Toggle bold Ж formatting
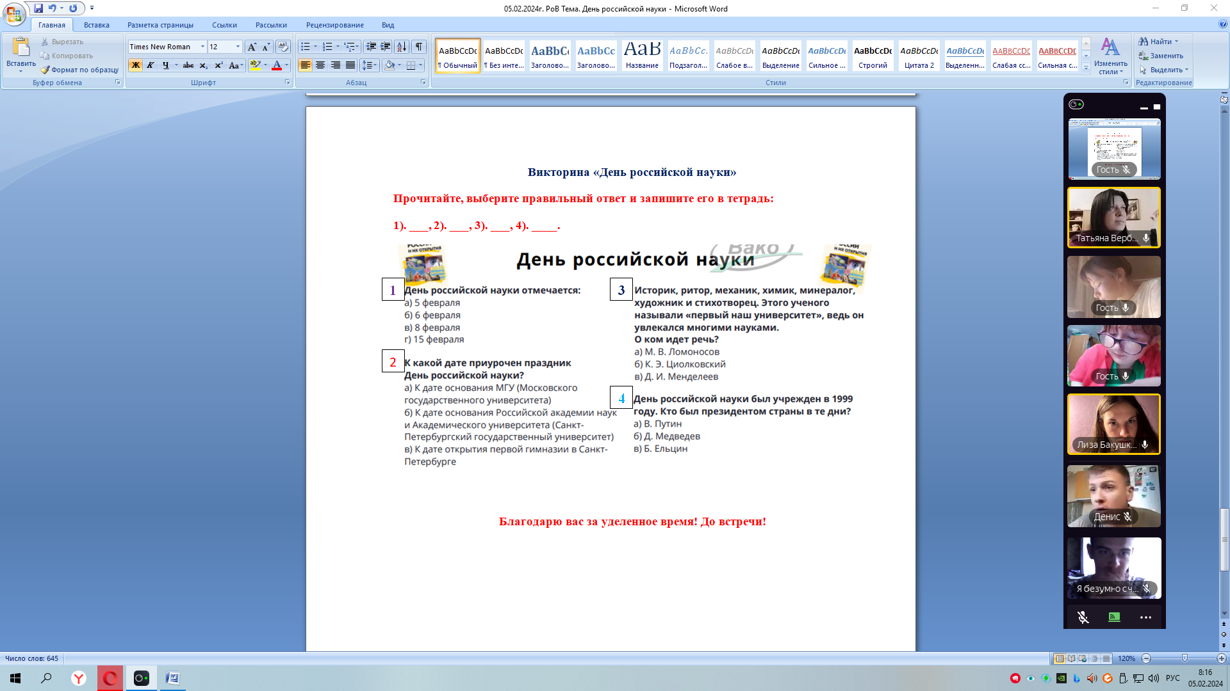This screenshot has height=691, width=1230. point(135,65)
